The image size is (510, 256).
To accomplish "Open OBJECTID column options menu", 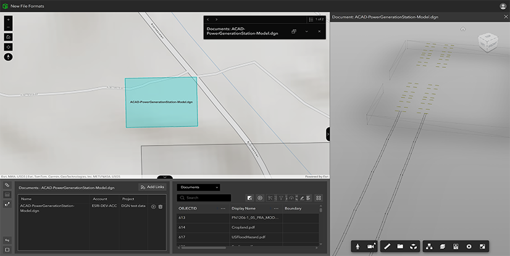I will click(223, 209).
